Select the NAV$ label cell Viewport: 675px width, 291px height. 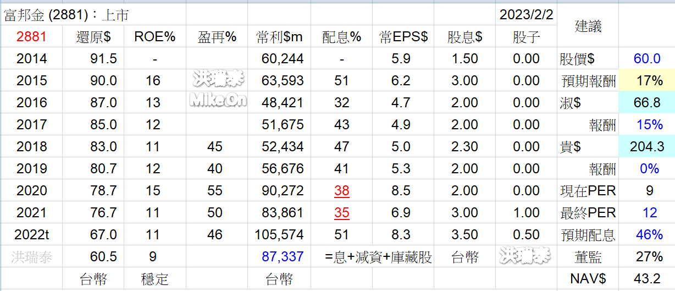588,279
